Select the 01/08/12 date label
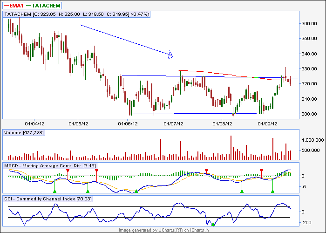 [x=222, y=124]
